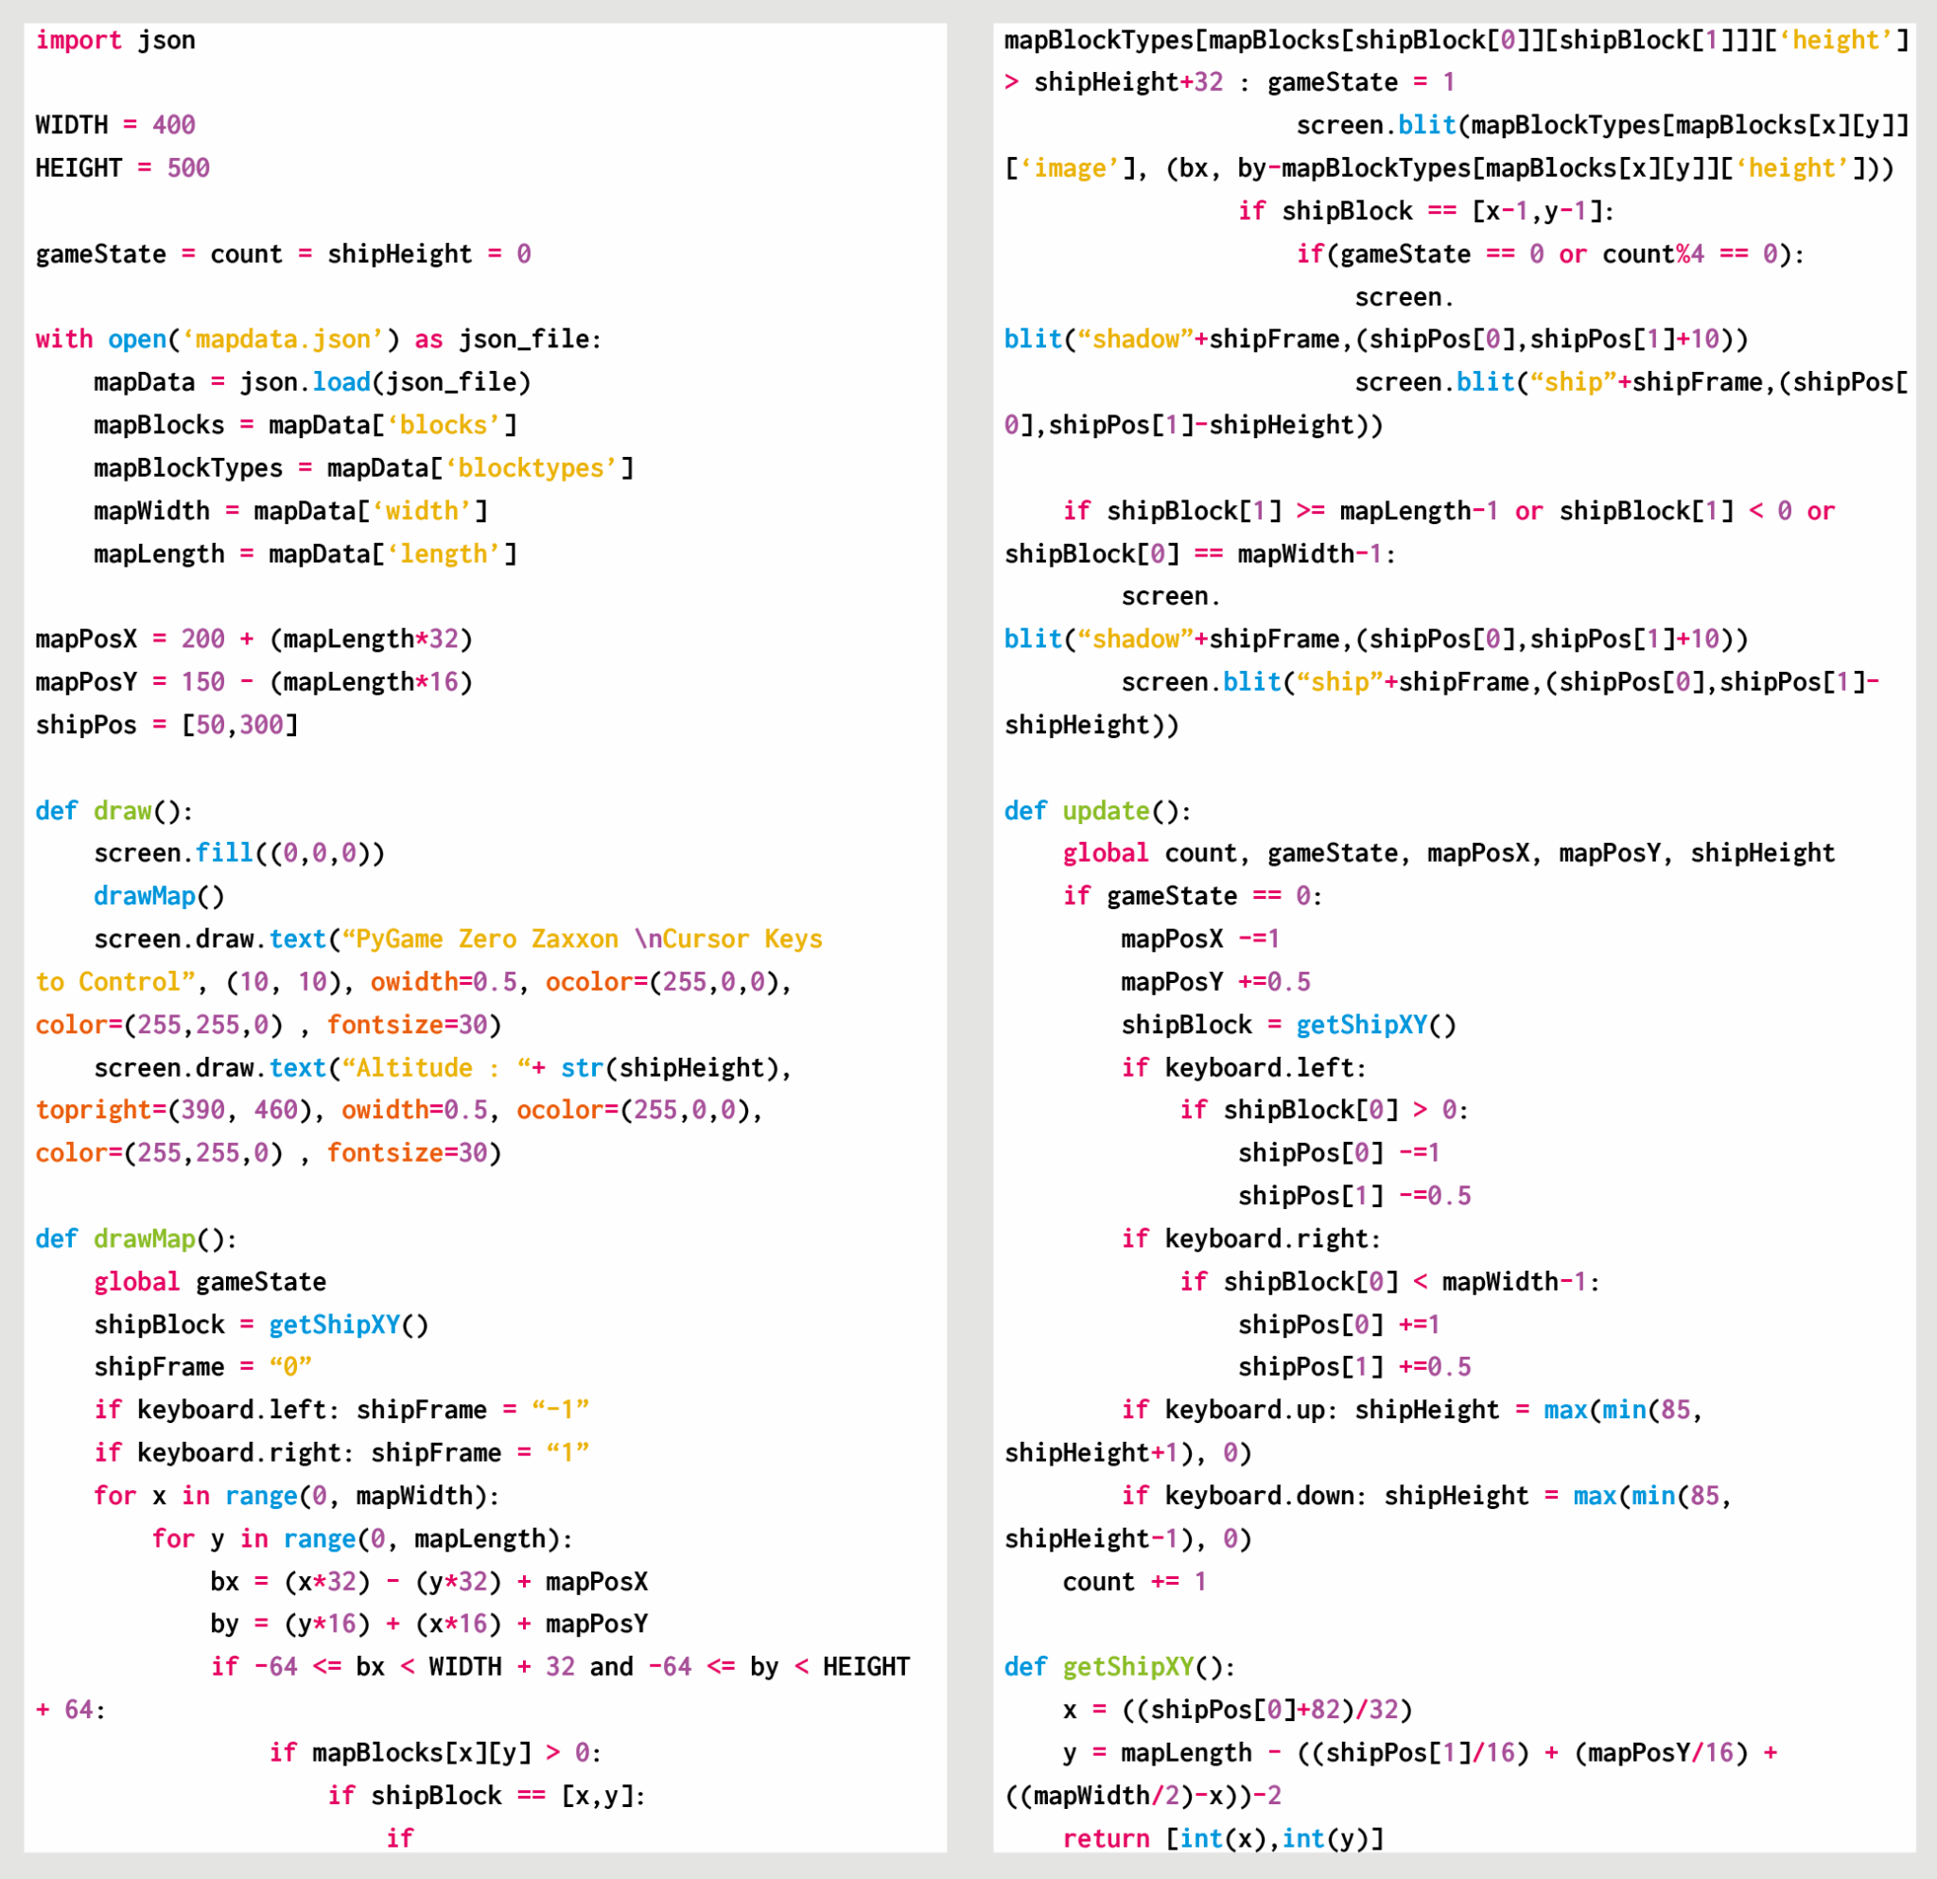This screenshot has height=1879, width=1937.
Task: Click the '((mapWidth/2)-x))-2' line
Action: pos(1143,1796)
